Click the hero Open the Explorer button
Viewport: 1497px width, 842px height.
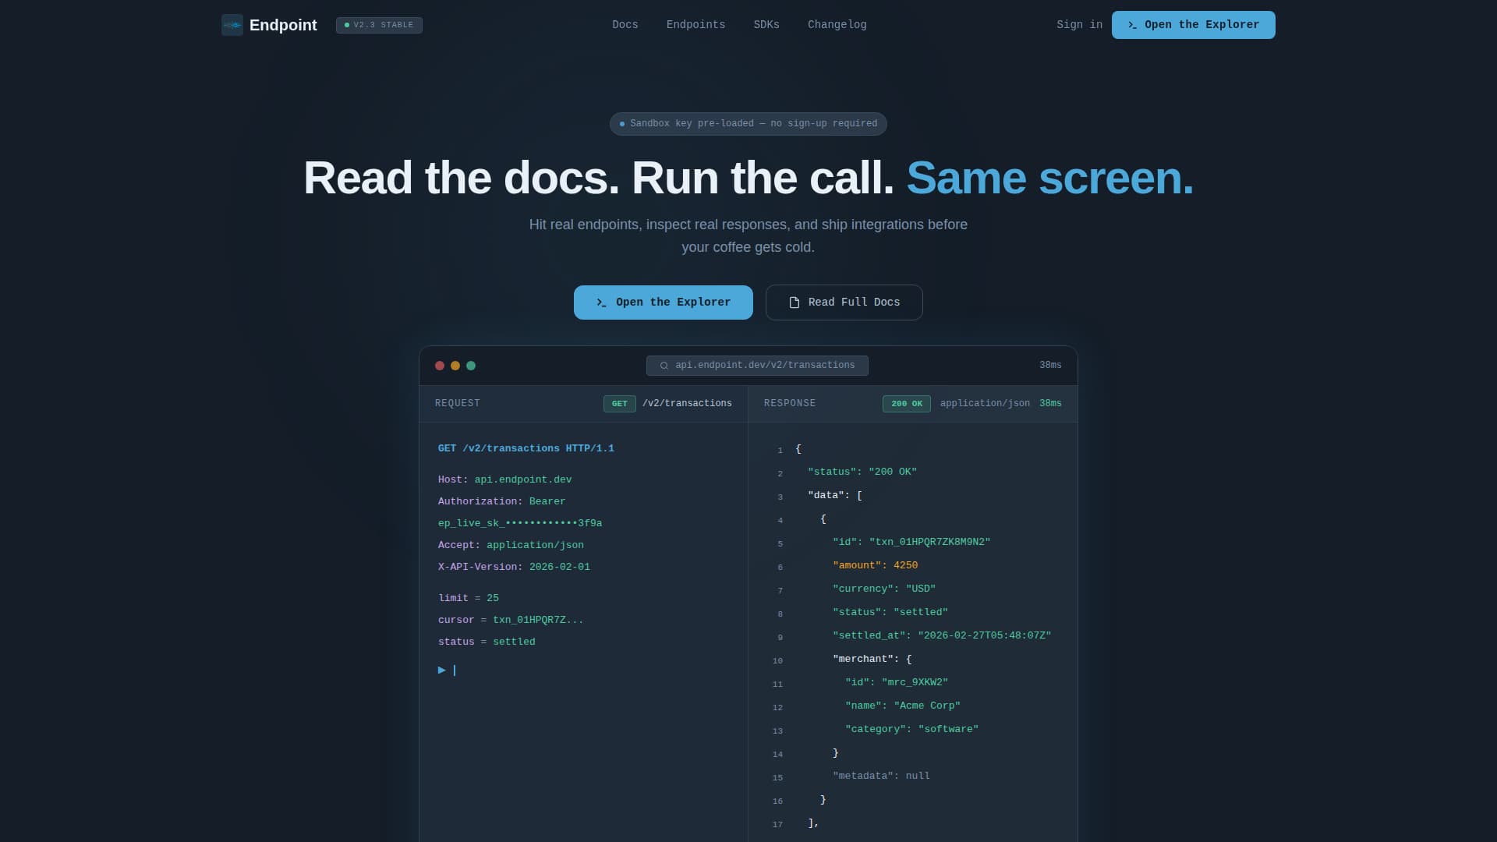coord(664,302)
